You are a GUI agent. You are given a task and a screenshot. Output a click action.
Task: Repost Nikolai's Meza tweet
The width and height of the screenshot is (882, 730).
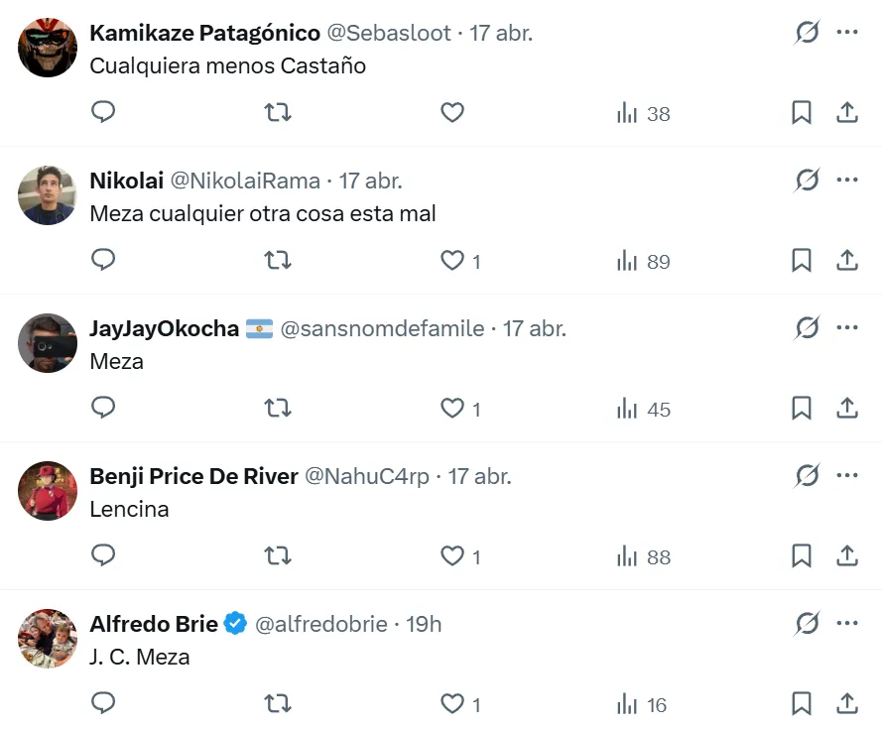(x=278, y=261)
